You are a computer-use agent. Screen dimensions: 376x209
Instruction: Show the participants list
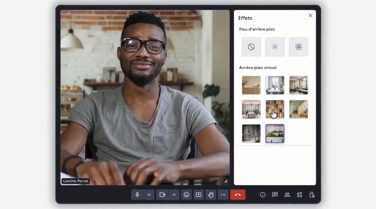coord(287,195)
